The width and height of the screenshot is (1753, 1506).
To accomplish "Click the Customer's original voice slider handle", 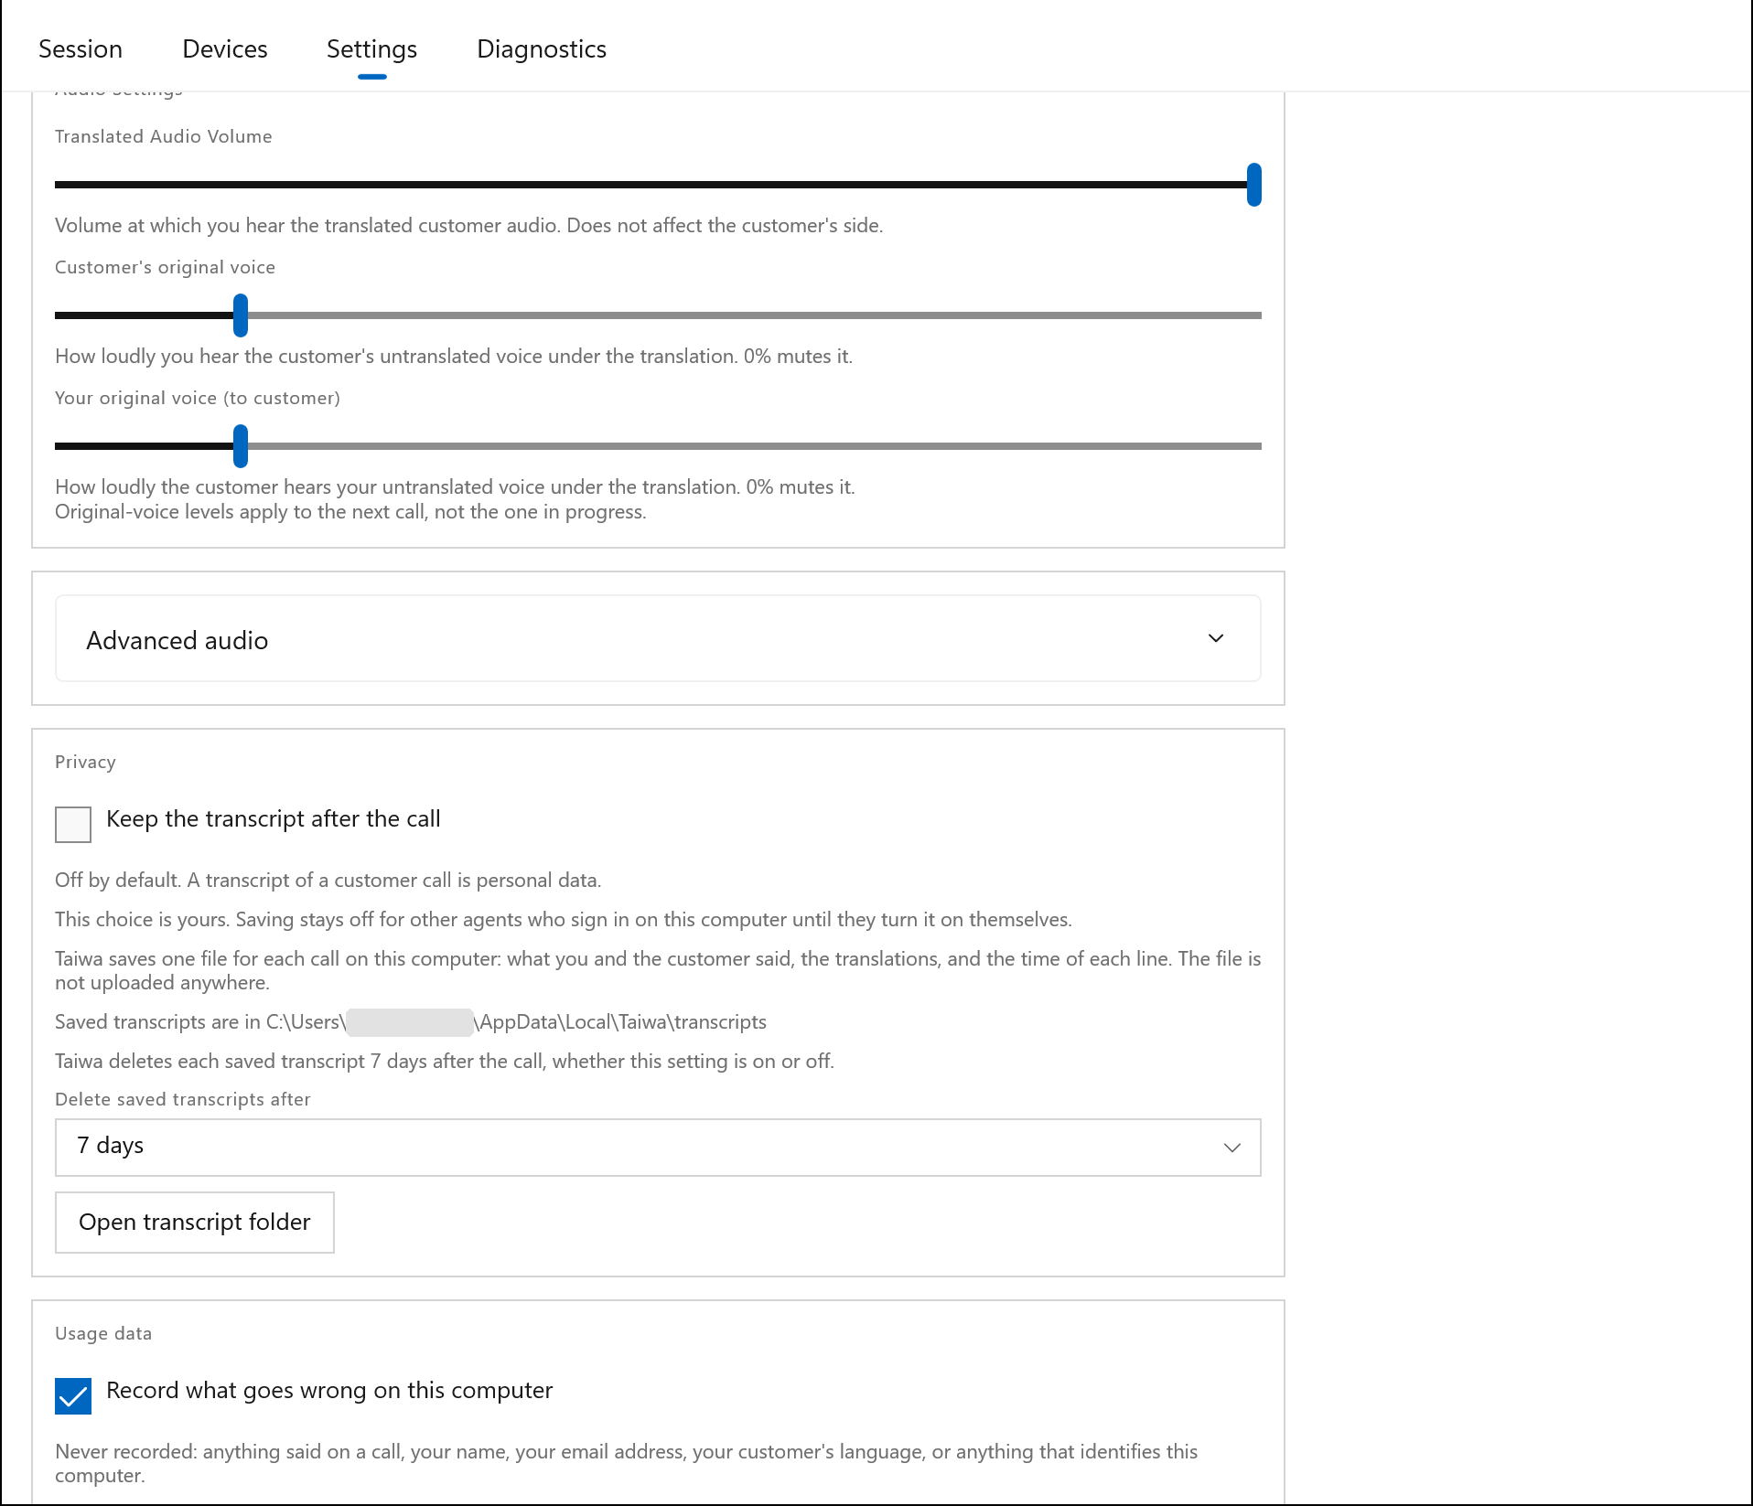I will 241,315.
